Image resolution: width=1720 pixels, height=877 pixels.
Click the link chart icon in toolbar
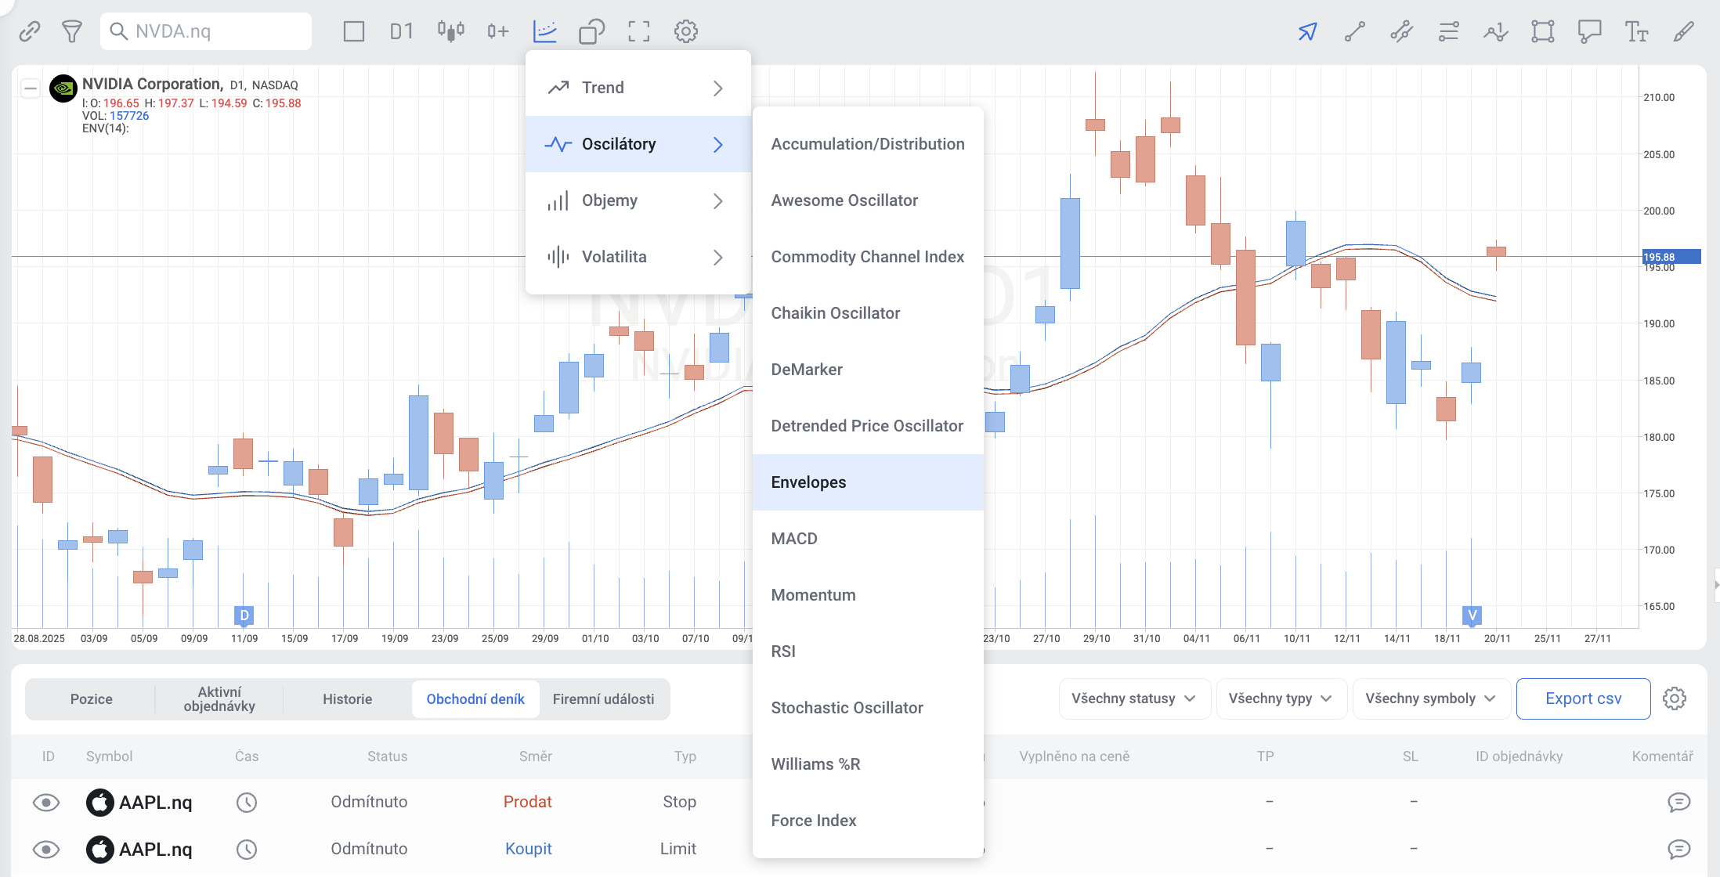pos(30,31)
